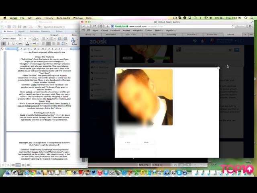Click the Save icon in Word toolbar
Screen dimensions: 257x193
[20, 27]
